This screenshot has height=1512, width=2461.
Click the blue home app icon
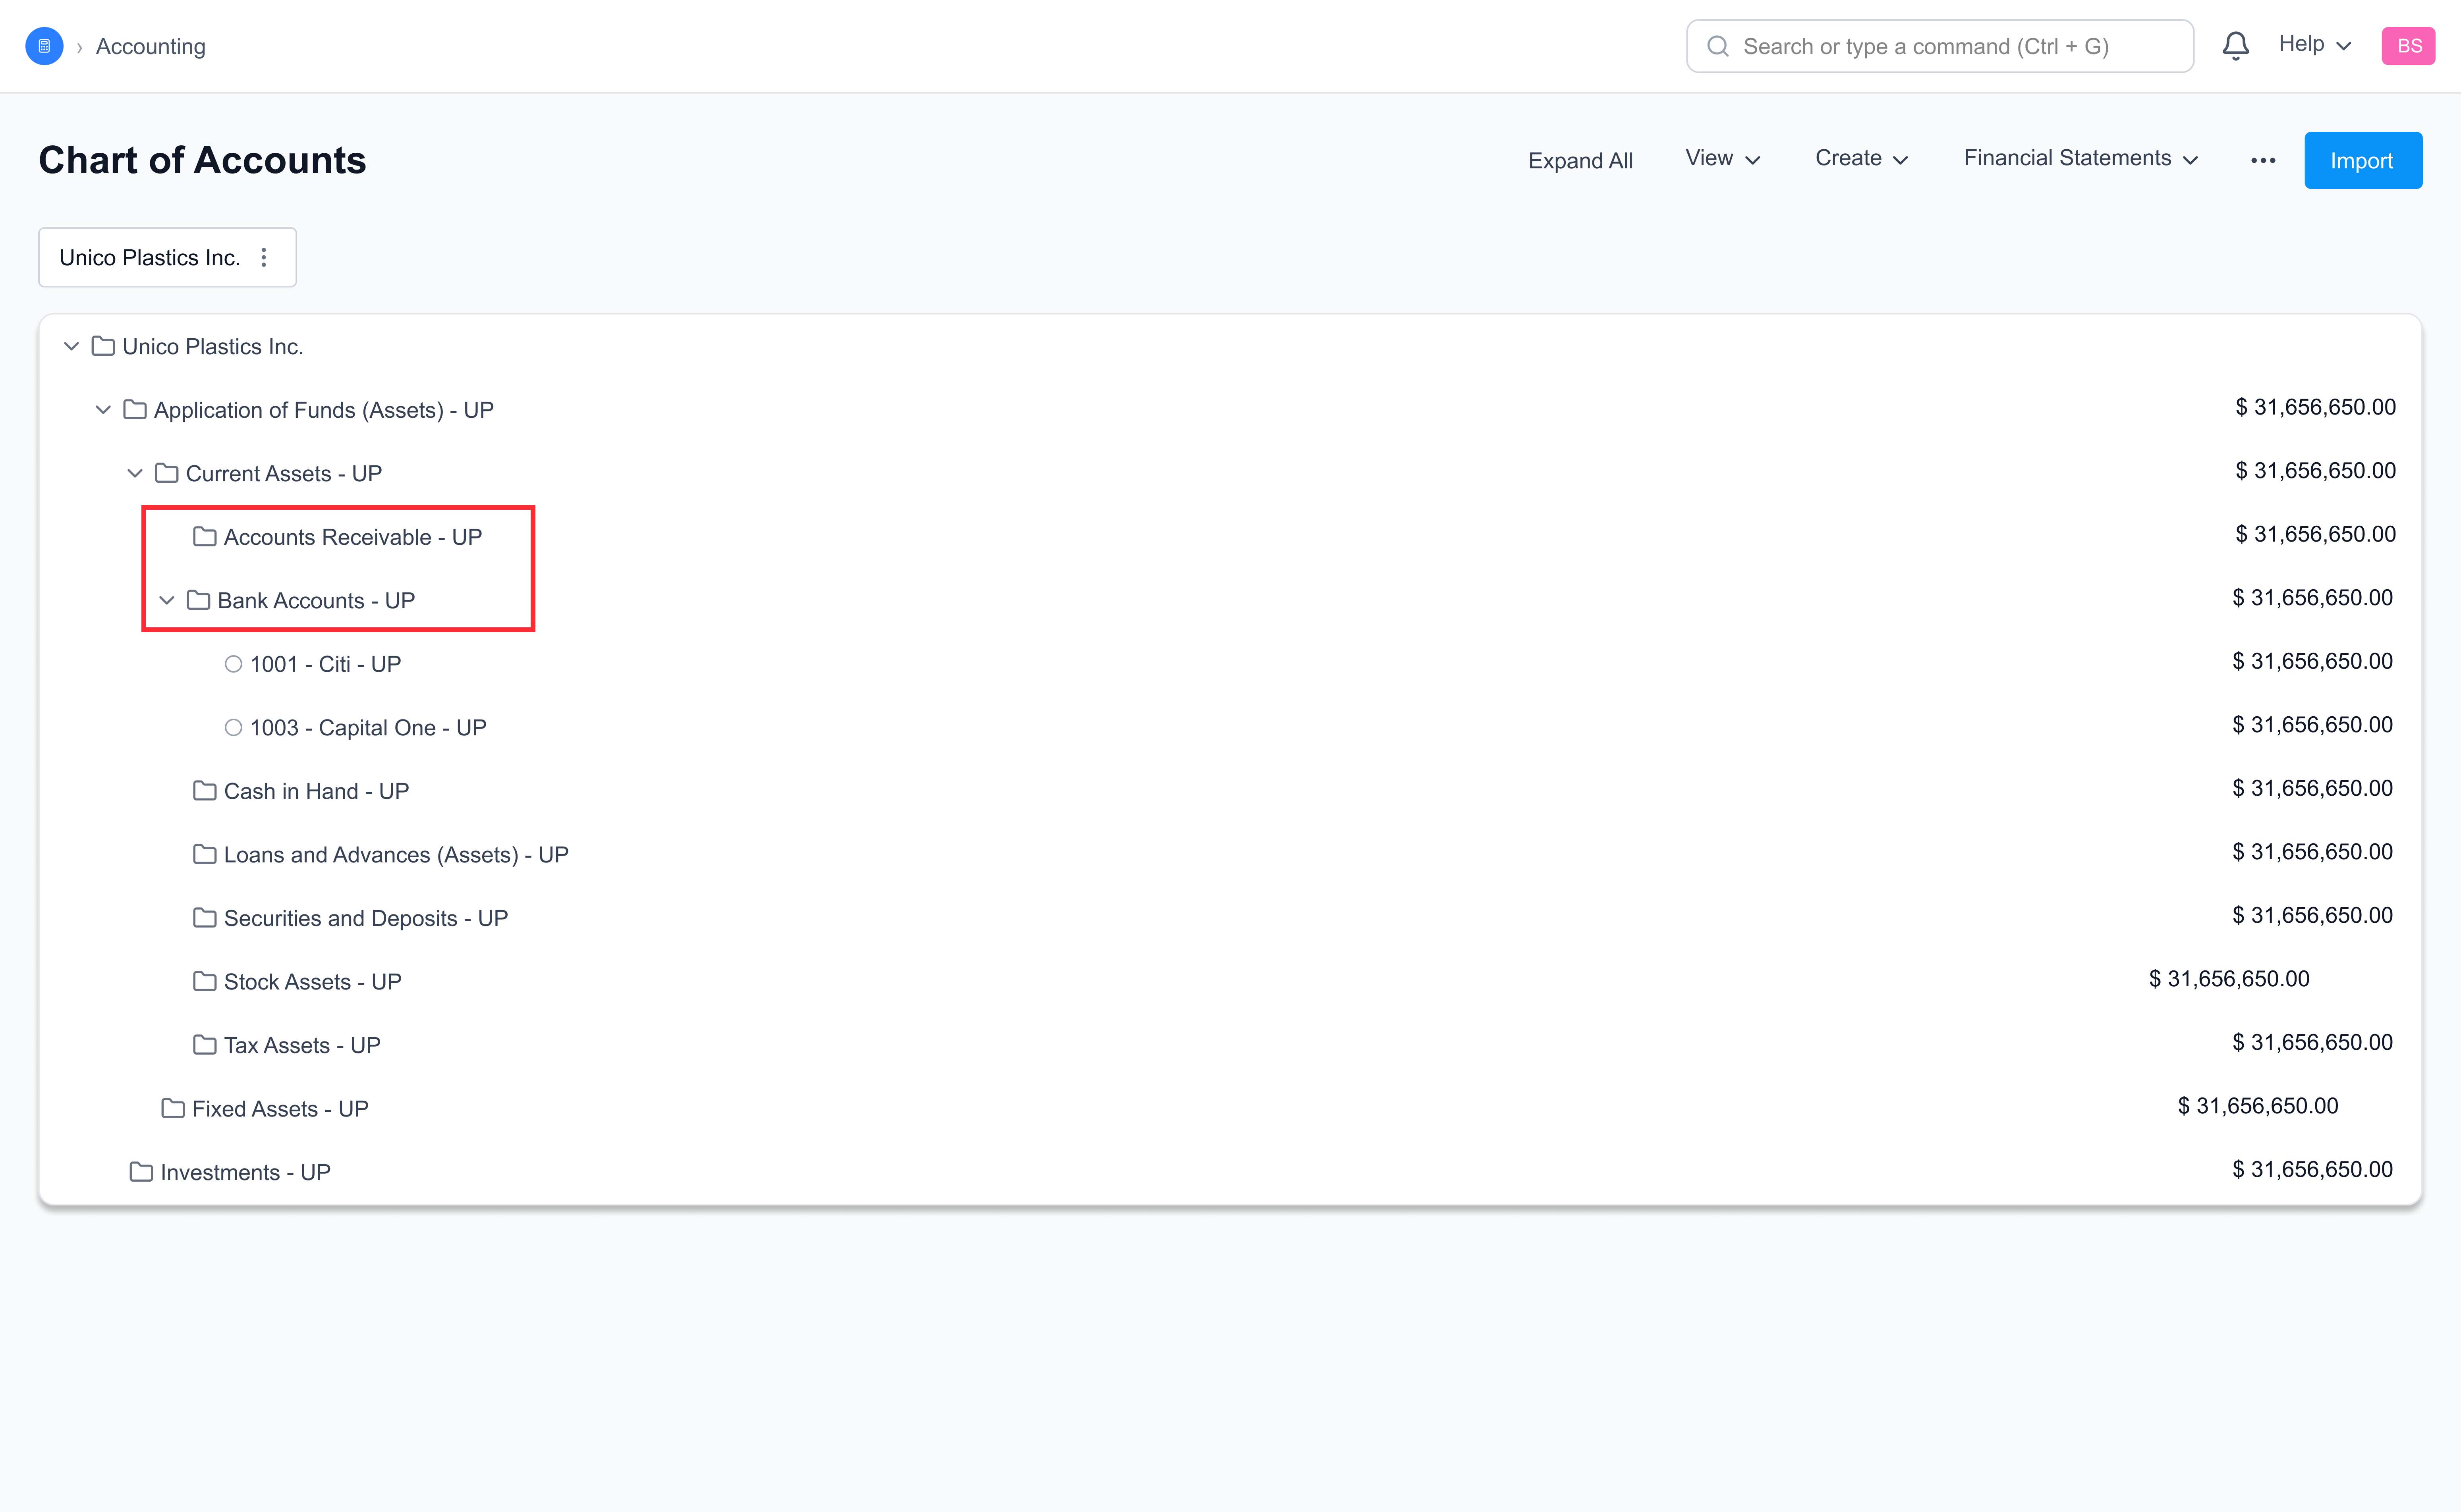pyautogui.click(x=44, y=46)
